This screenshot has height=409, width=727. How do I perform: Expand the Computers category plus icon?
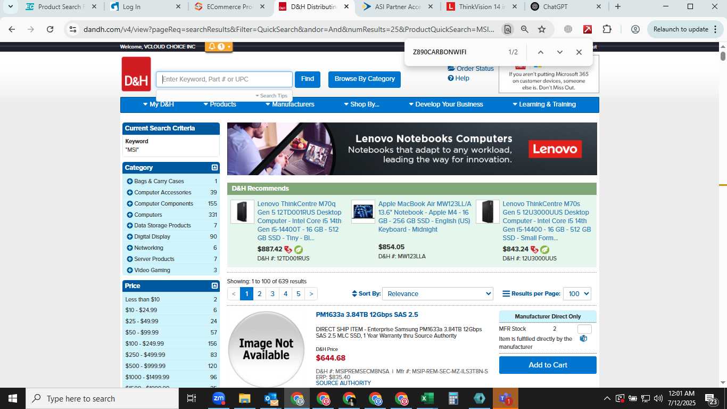click(130, 215)
